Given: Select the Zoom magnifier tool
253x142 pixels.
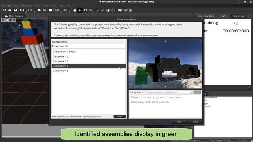Looking at the screenshot, I should coord(91,10).
